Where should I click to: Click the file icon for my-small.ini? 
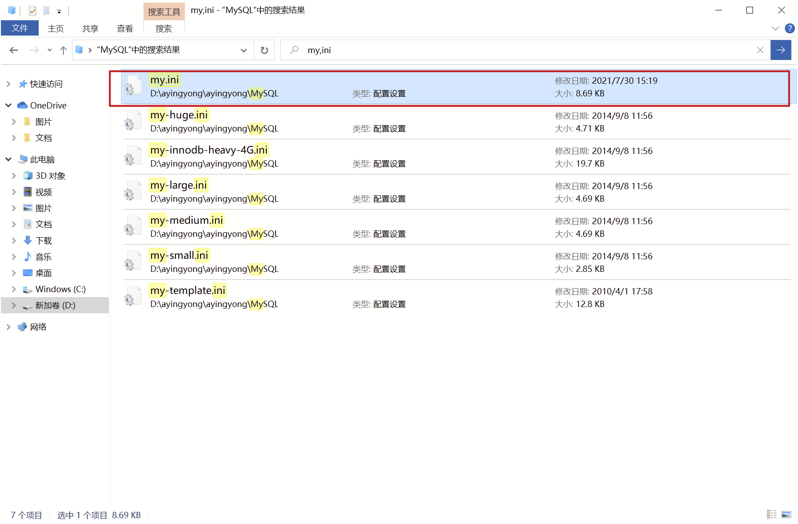pyautogui.click(x=133, y=261)
